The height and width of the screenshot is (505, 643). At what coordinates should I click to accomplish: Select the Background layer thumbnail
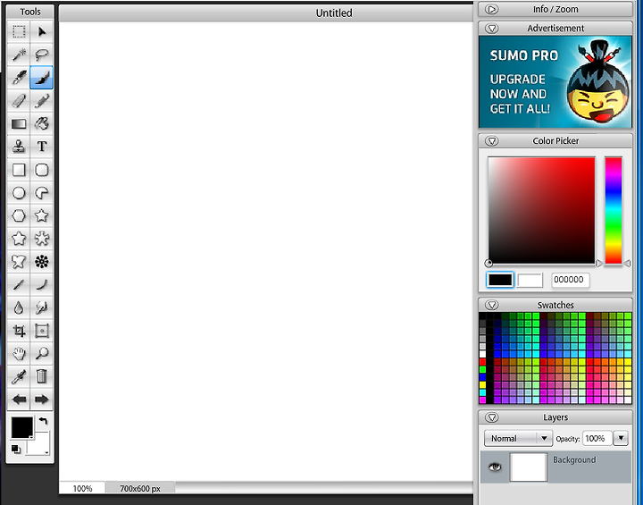pos(528,467)
